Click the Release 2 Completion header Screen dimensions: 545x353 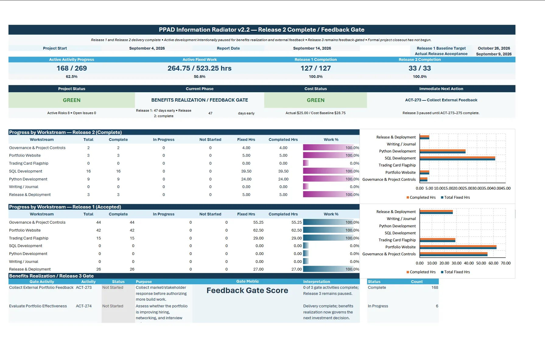pos(420,59)
